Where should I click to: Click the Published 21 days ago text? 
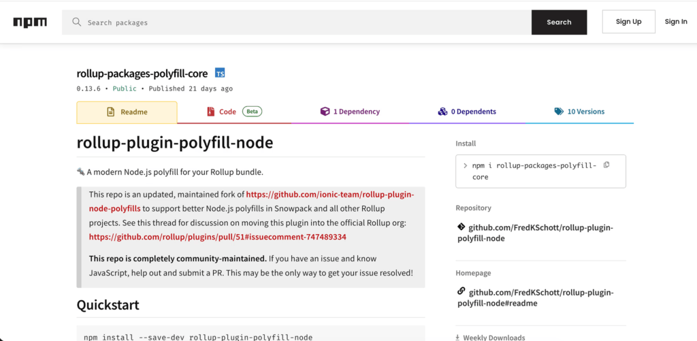[x=191, y=88]
